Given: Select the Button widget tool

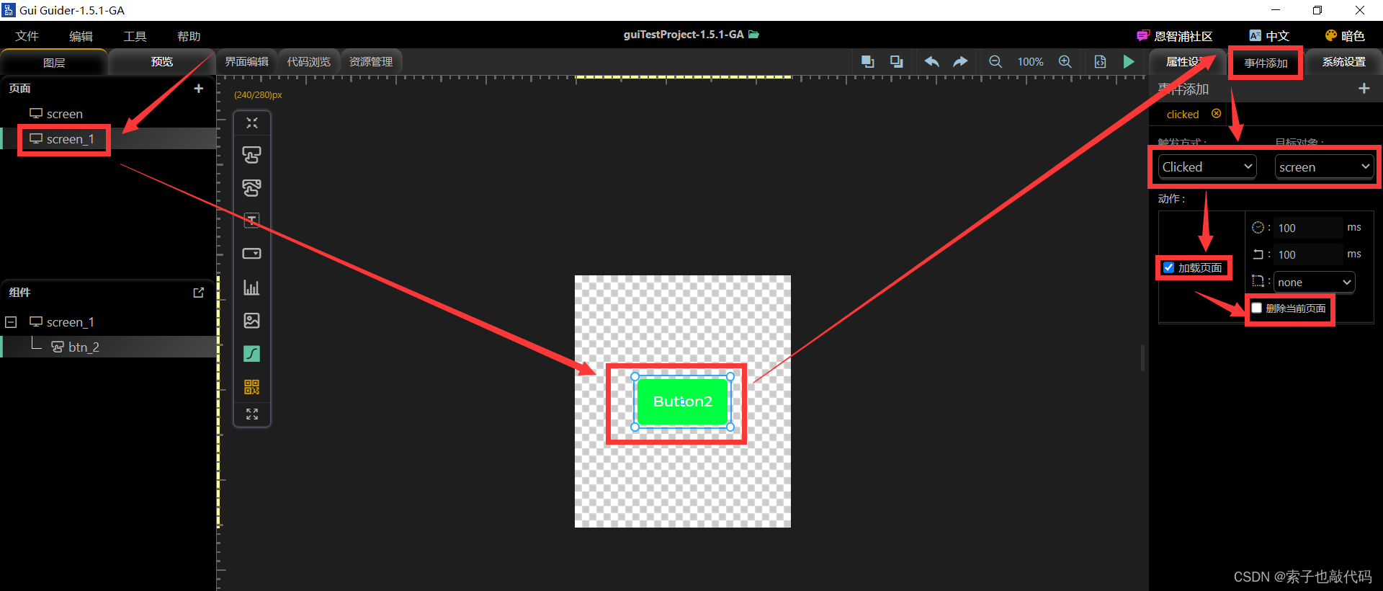Looking at the screenshot, I should tap(252, 155).
